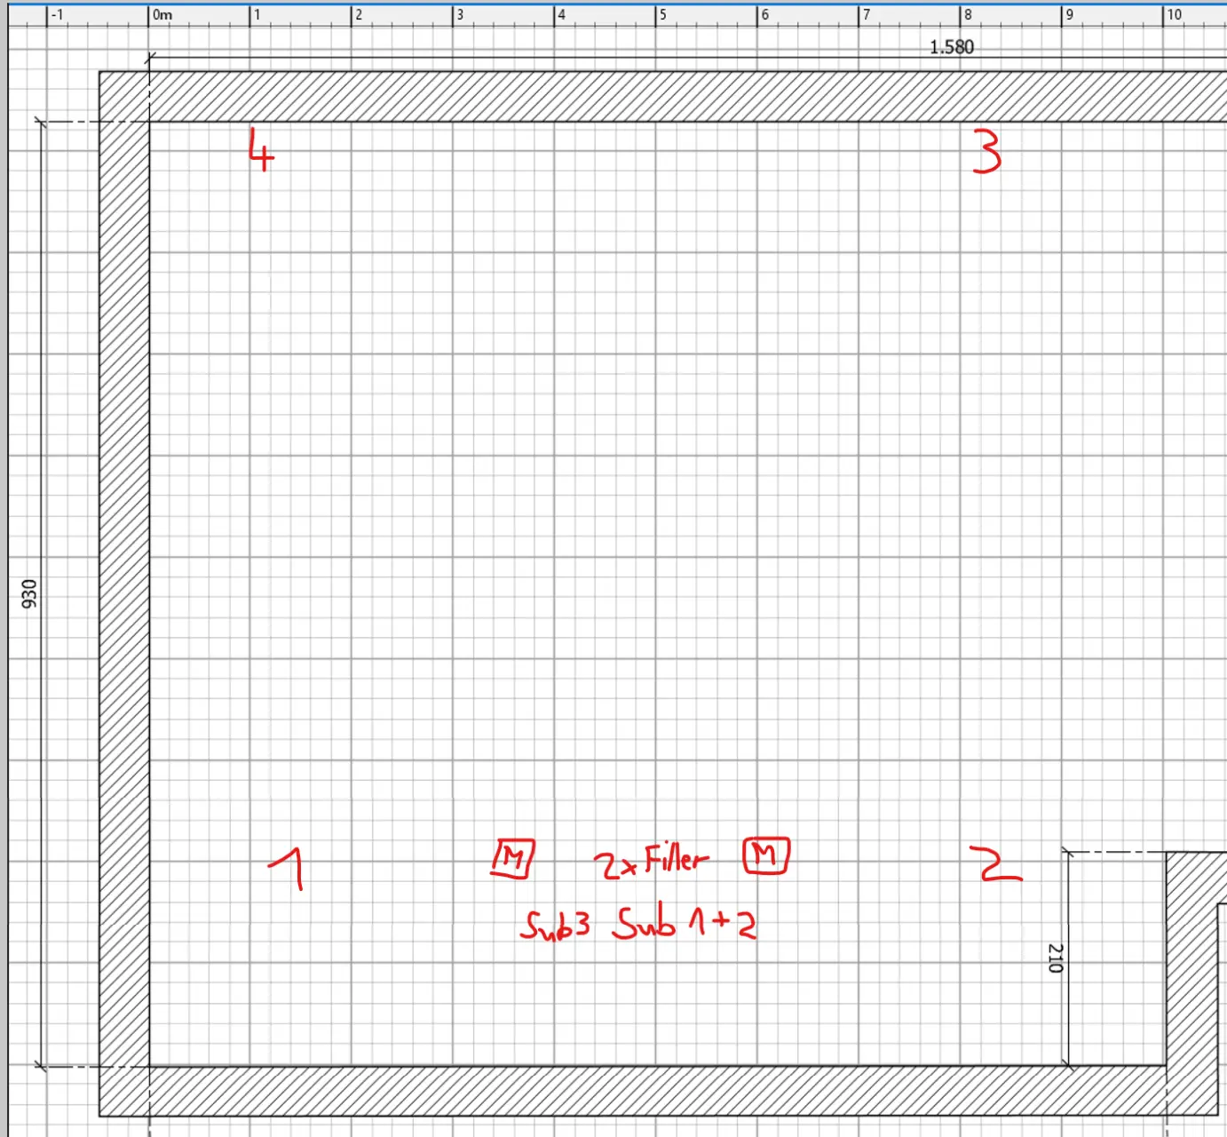Click the right boxed M marker
1227x1137 pixels.
765,855
